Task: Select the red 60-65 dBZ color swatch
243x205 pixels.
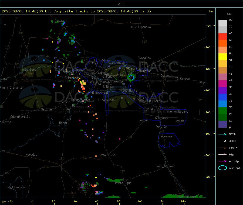Action: coord(222,36)
